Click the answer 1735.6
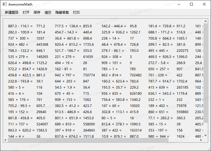The image size is (211, 151). (88, 45)
